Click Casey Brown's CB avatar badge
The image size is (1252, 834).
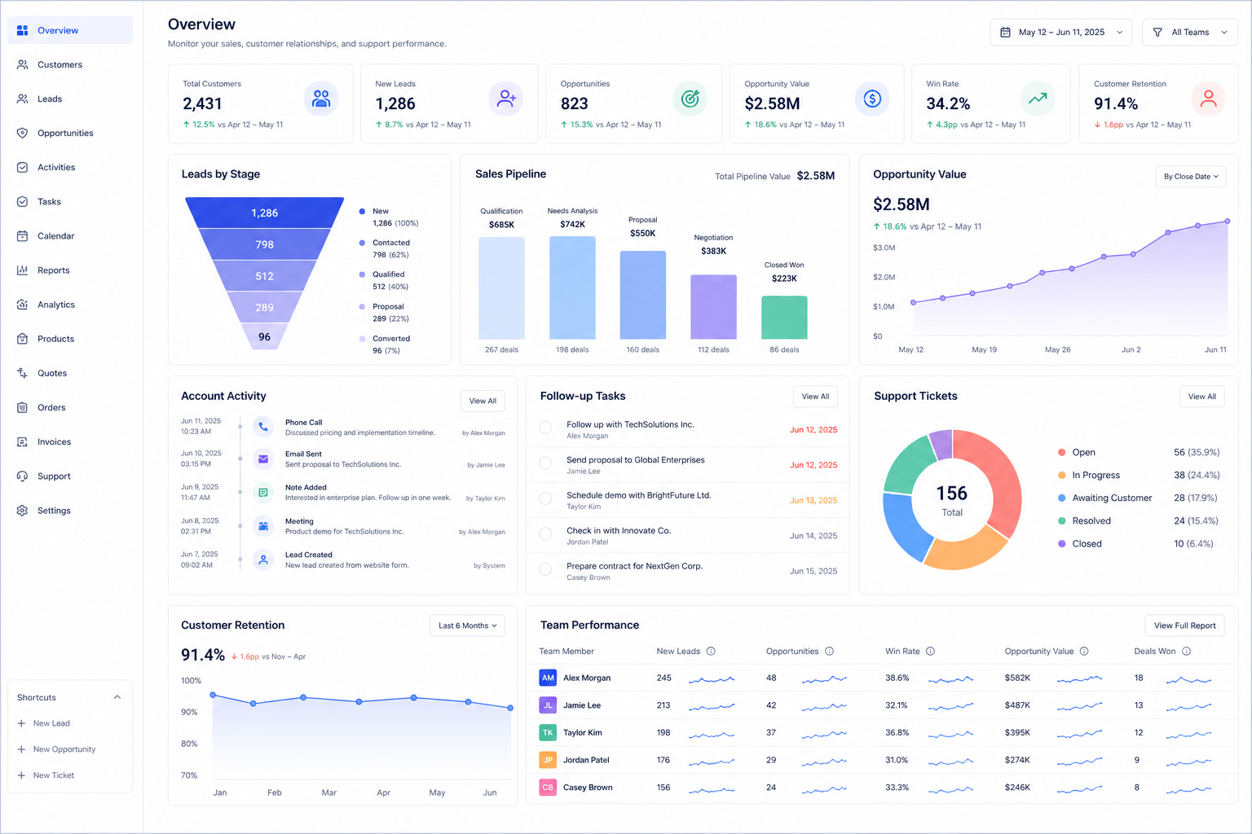tap(548, 788)
